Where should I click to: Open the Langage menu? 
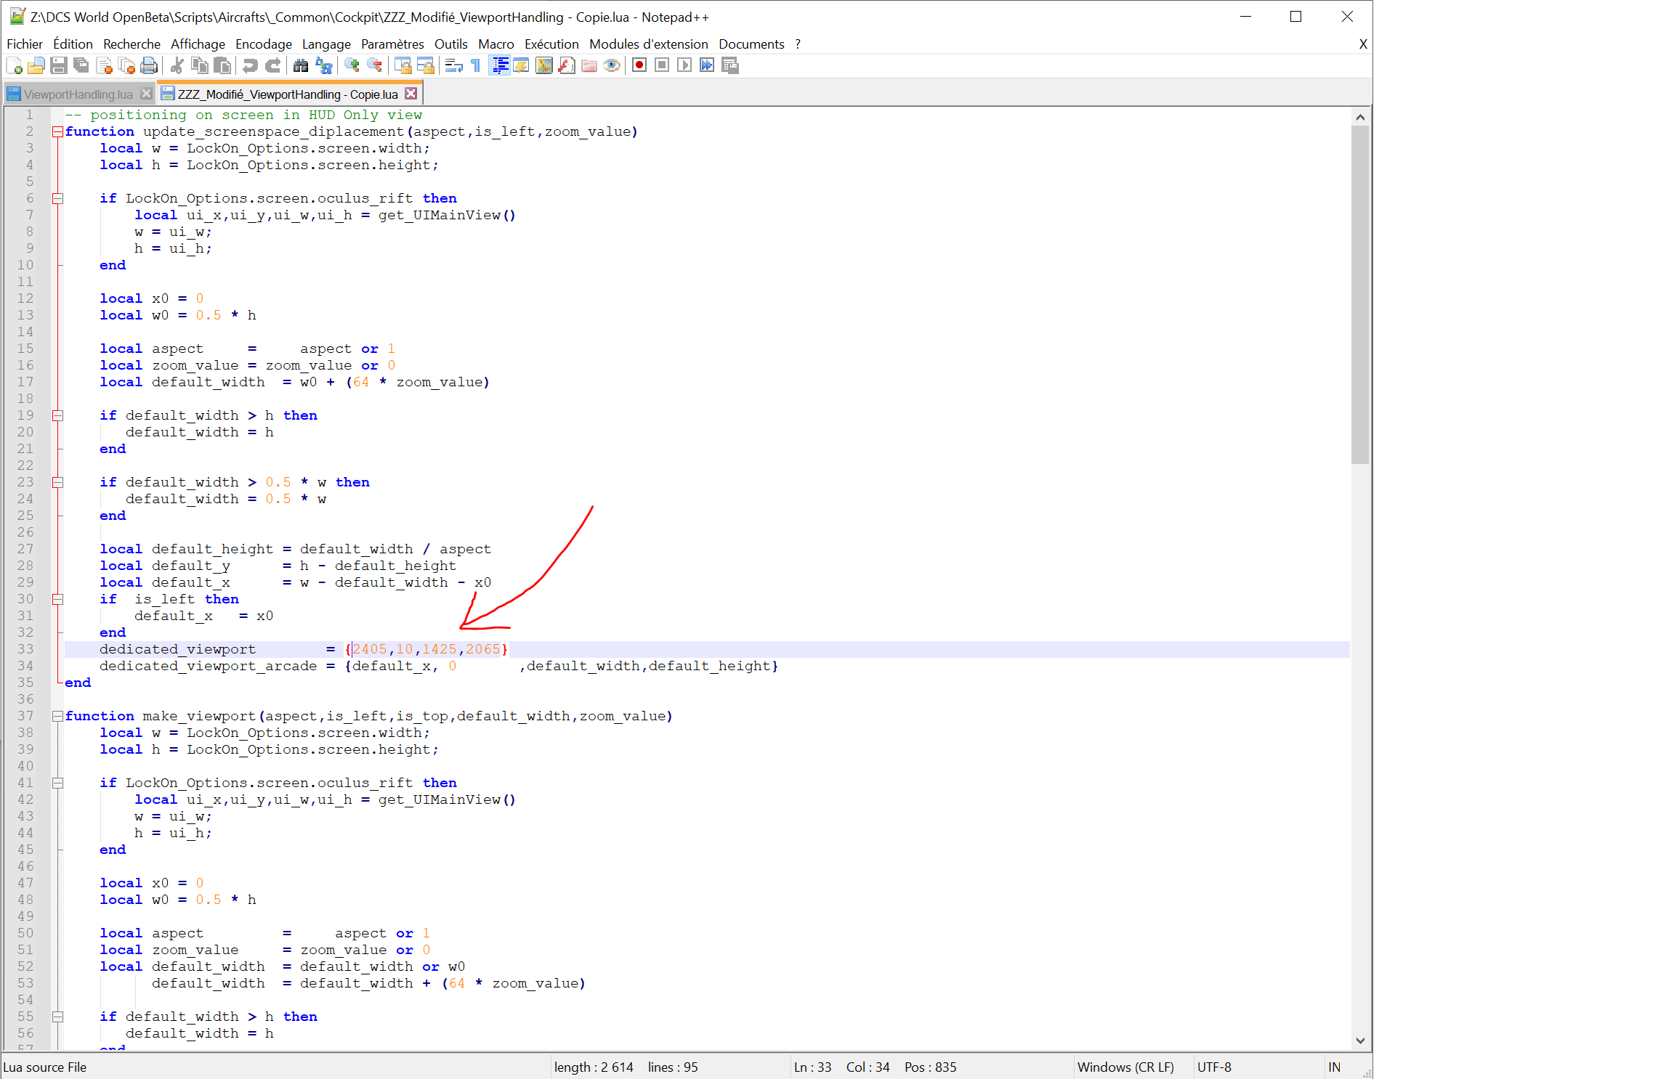[326, 44]
